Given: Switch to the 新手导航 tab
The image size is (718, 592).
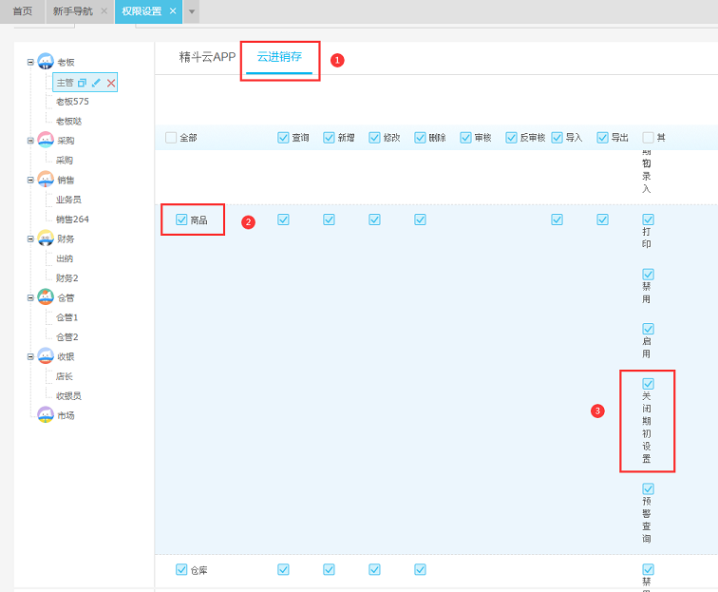Looking at the screenshot, I should pyautogui.click(x=73, y=11).
